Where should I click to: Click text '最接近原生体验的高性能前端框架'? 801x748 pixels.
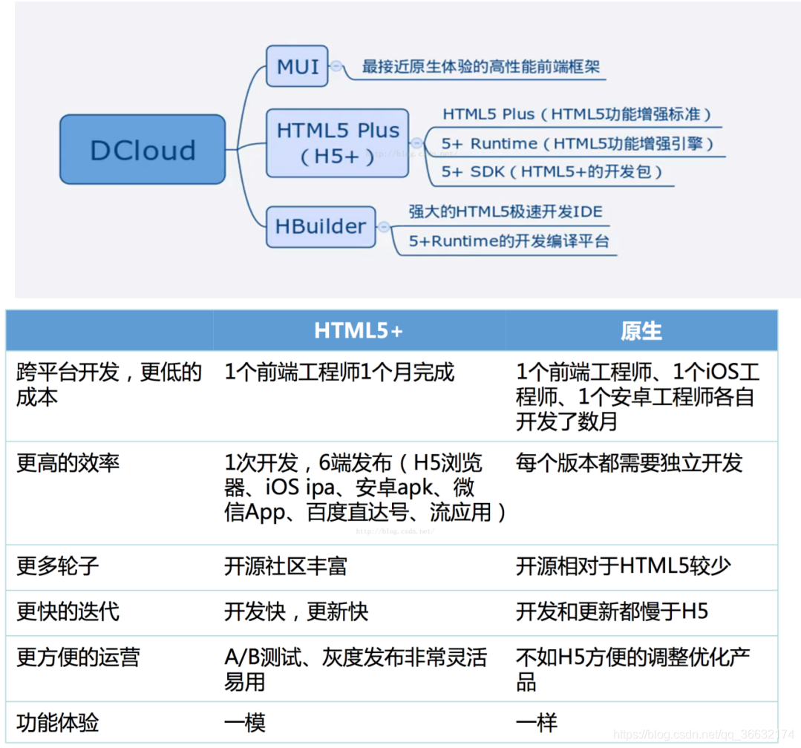point(481,67)
